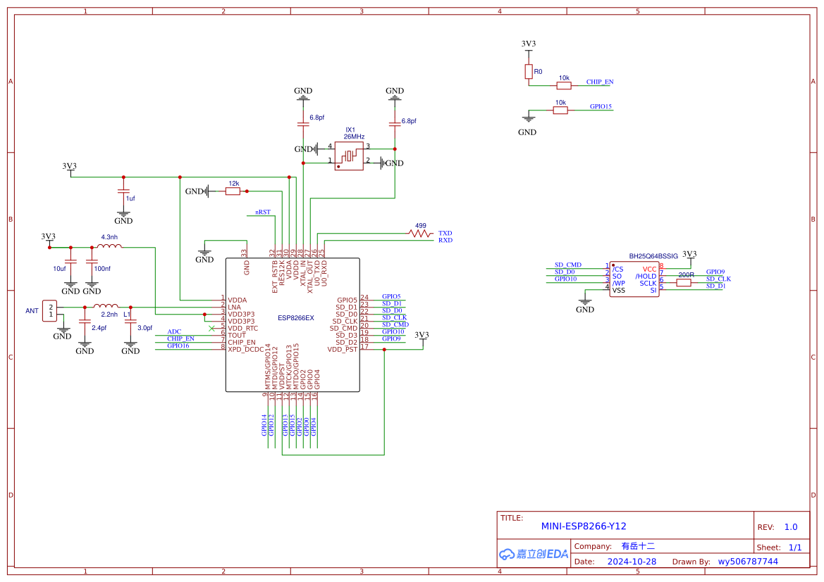Image resolution: width=824 pixels, height=582 pixels.
Task: Click the GPIO13 vertical net label
Action: click(x=285, y=425)
